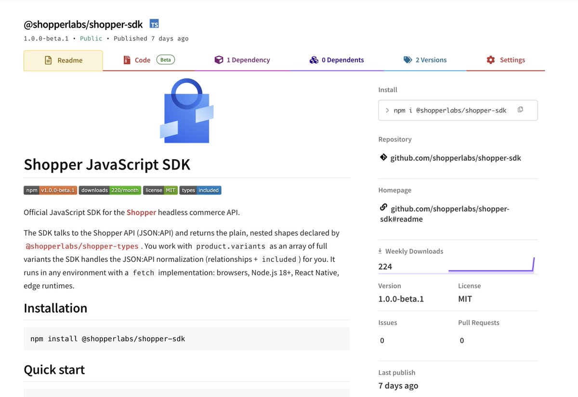Click the Published 7 days ago text
This screenshot has height=397, width=578.
tap(151, 38)
